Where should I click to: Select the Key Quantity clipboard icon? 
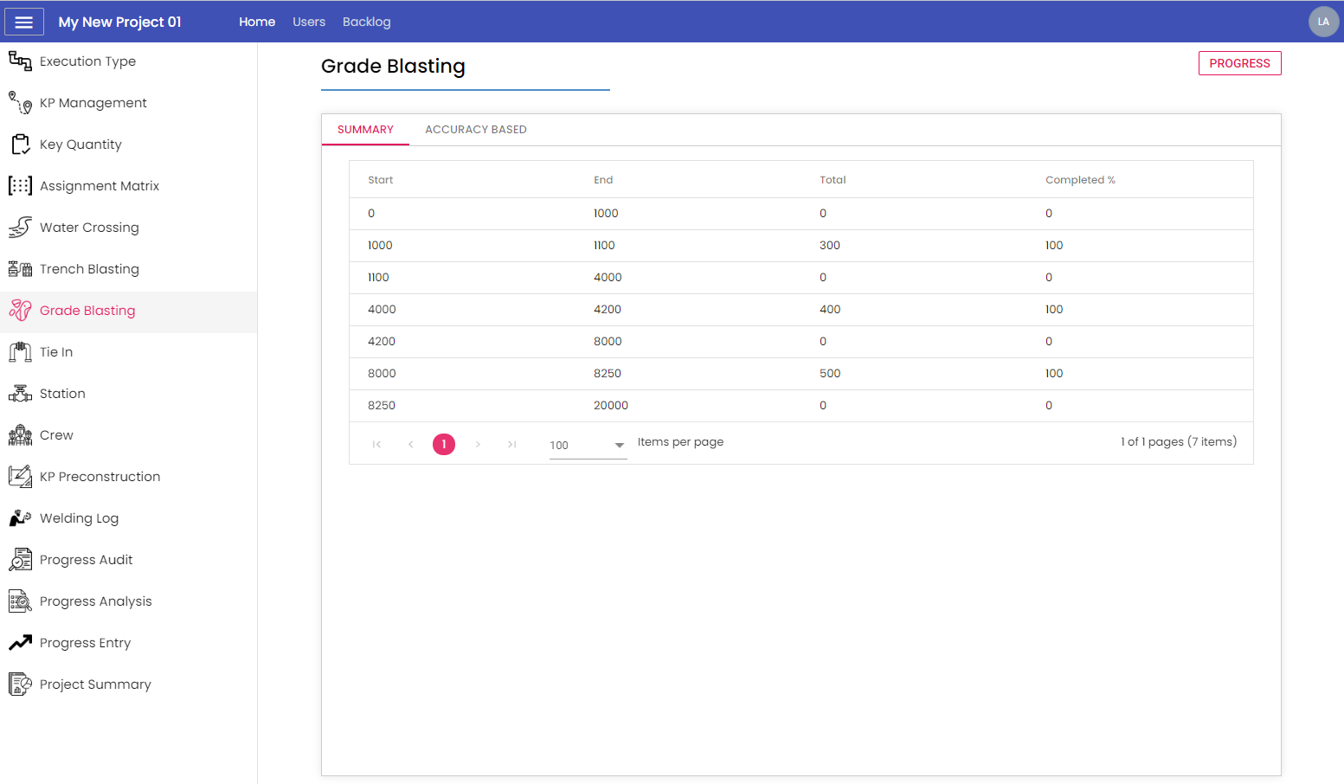click(20, 144)
